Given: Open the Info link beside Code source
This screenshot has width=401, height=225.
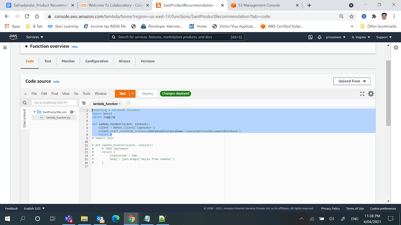Looking at the screenshot, I should tap(56, 82).
